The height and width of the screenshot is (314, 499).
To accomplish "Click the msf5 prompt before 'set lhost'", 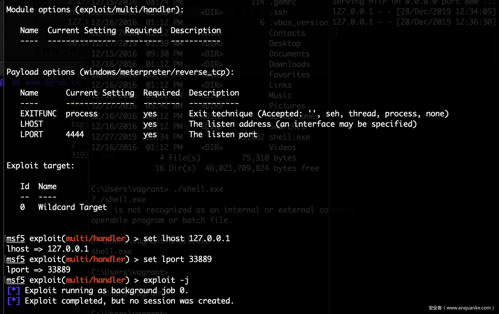I will click(16, 238).
